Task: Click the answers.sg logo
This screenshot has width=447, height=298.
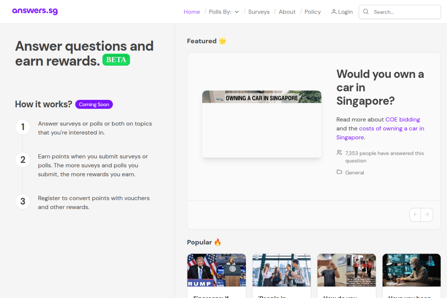Action: 35,11
